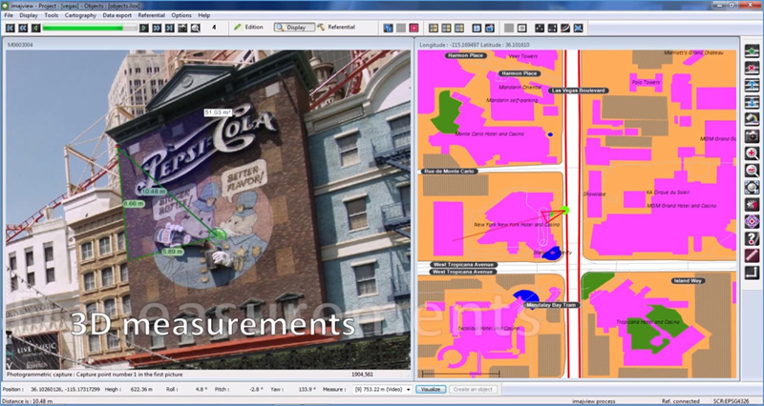Click the camera icon in right sidebar
The width and height of the screenshot is (764, 406).
point(752,136)
